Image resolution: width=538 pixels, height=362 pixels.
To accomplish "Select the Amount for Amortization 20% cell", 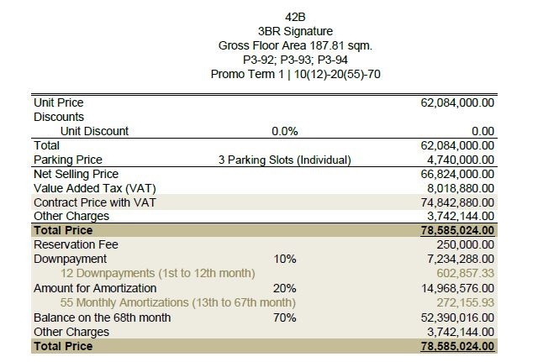I will coord(285,288).
